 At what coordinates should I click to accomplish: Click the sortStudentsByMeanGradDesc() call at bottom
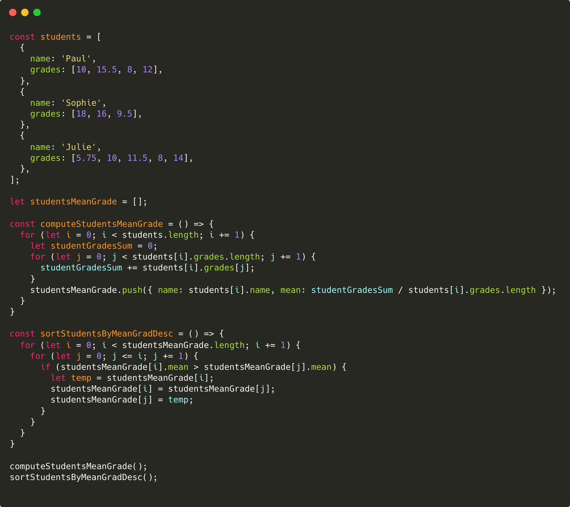84,477
